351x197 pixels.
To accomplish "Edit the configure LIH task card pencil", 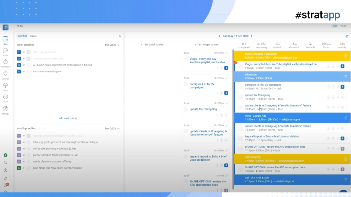I will [227, 78].
